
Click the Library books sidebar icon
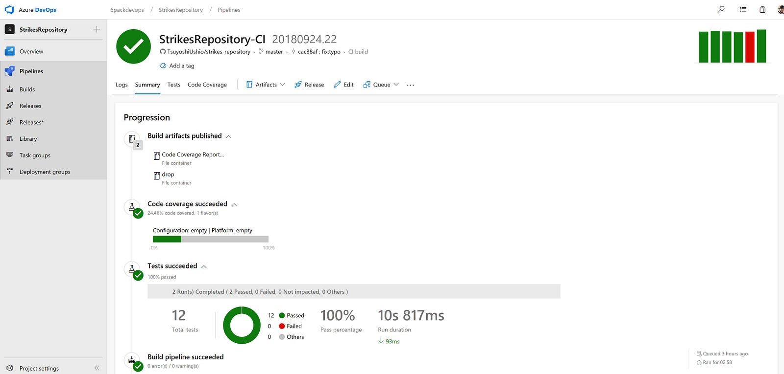(x=9, y=139)
